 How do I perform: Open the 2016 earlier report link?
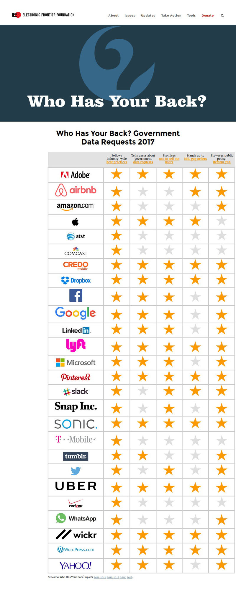coord(130,577)
